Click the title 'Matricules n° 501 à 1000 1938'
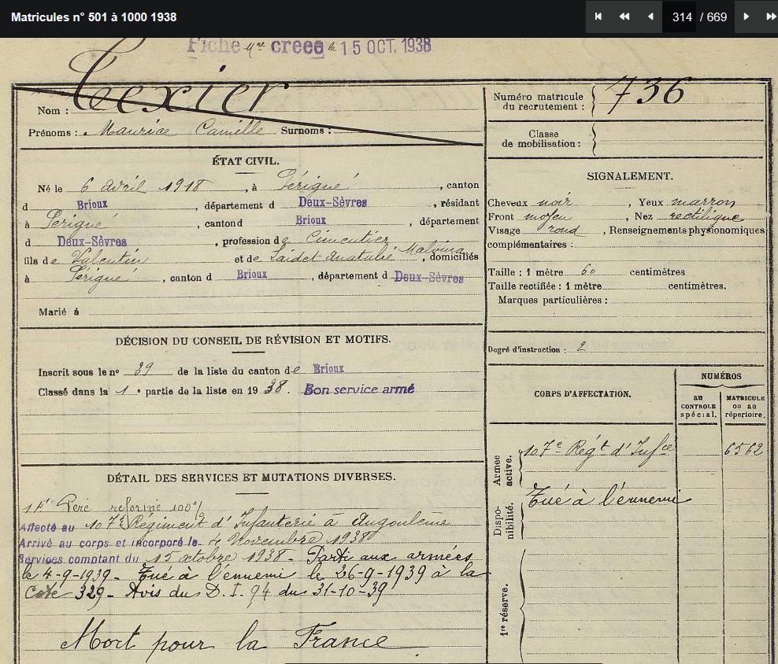778x664 pixels. (x=94, y=17)
